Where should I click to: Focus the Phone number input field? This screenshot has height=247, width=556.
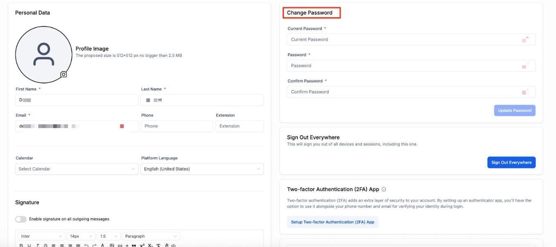(176, 126)
